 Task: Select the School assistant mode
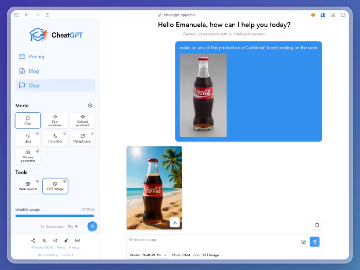(82, 121)
